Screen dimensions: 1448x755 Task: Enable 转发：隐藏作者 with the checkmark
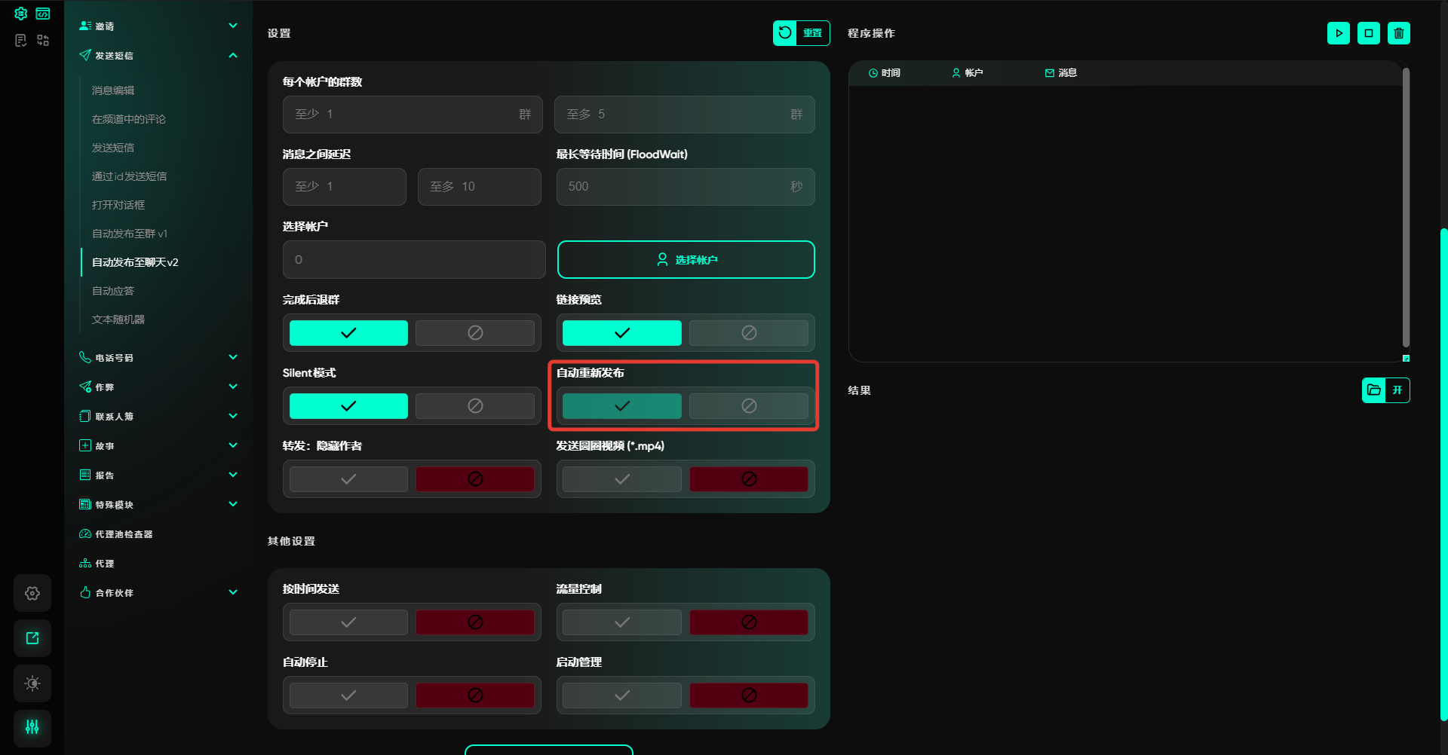[x=348, y=479]
